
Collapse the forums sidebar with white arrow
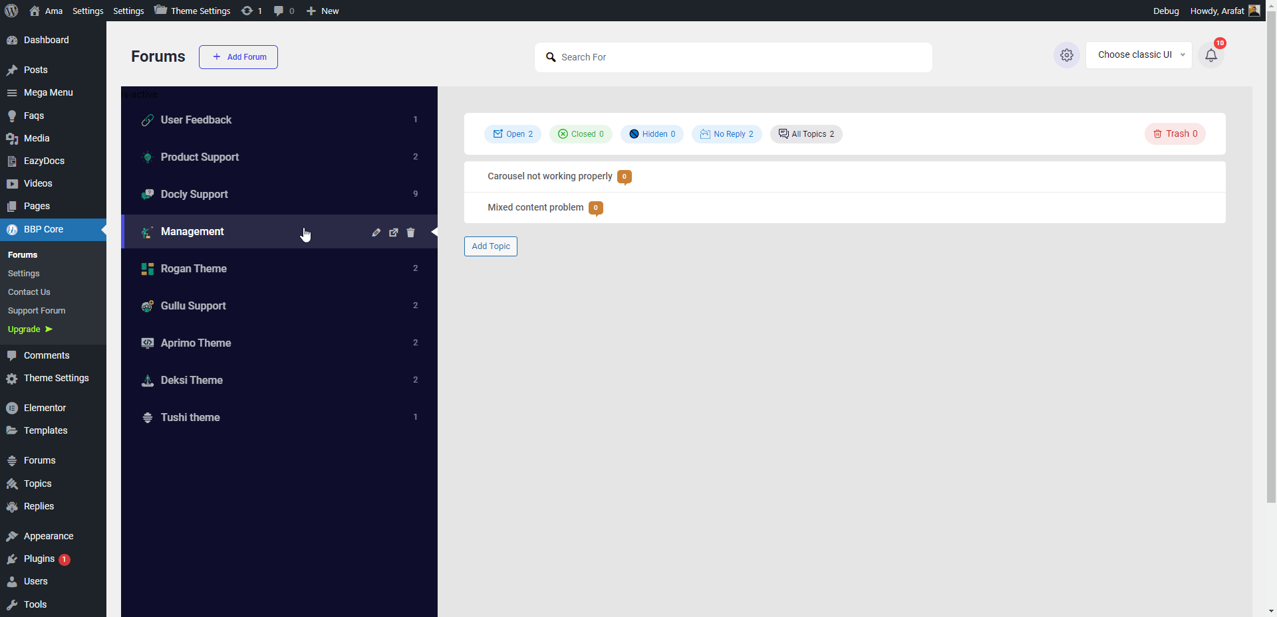(x=436, y=232)
